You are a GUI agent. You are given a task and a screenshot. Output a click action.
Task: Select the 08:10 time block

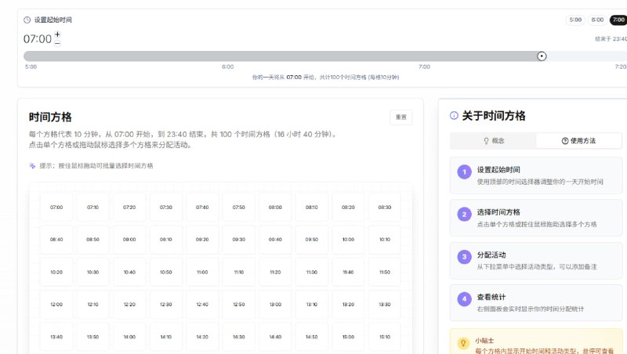[311, 208]
